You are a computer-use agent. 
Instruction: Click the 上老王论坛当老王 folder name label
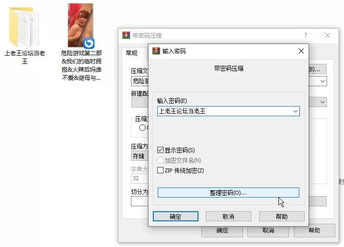pos(25,57)
